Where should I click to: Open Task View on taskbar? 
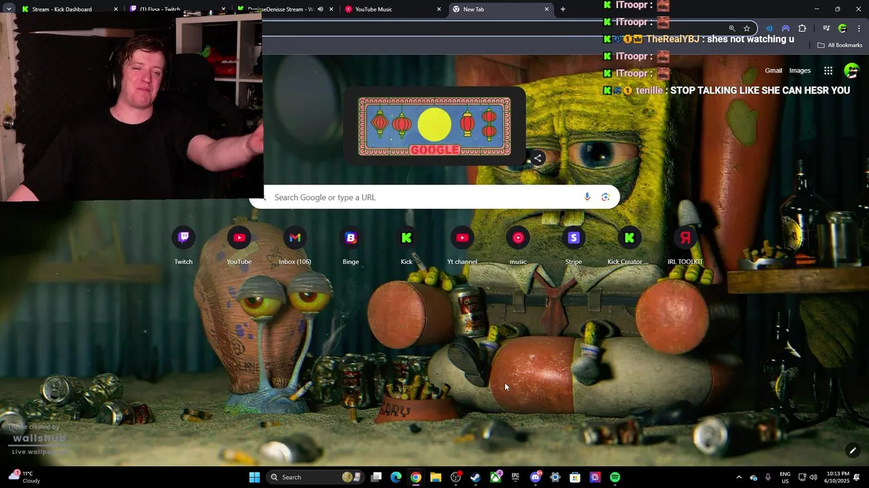point(376,477)
